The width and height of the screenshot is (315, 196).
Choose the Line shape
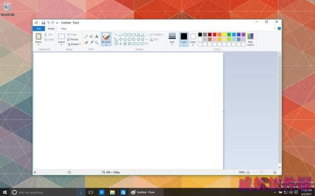click(116, 35)
